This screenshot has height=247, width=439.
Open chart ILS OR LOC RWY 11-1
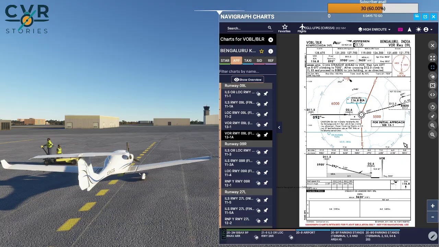[239, 94]
